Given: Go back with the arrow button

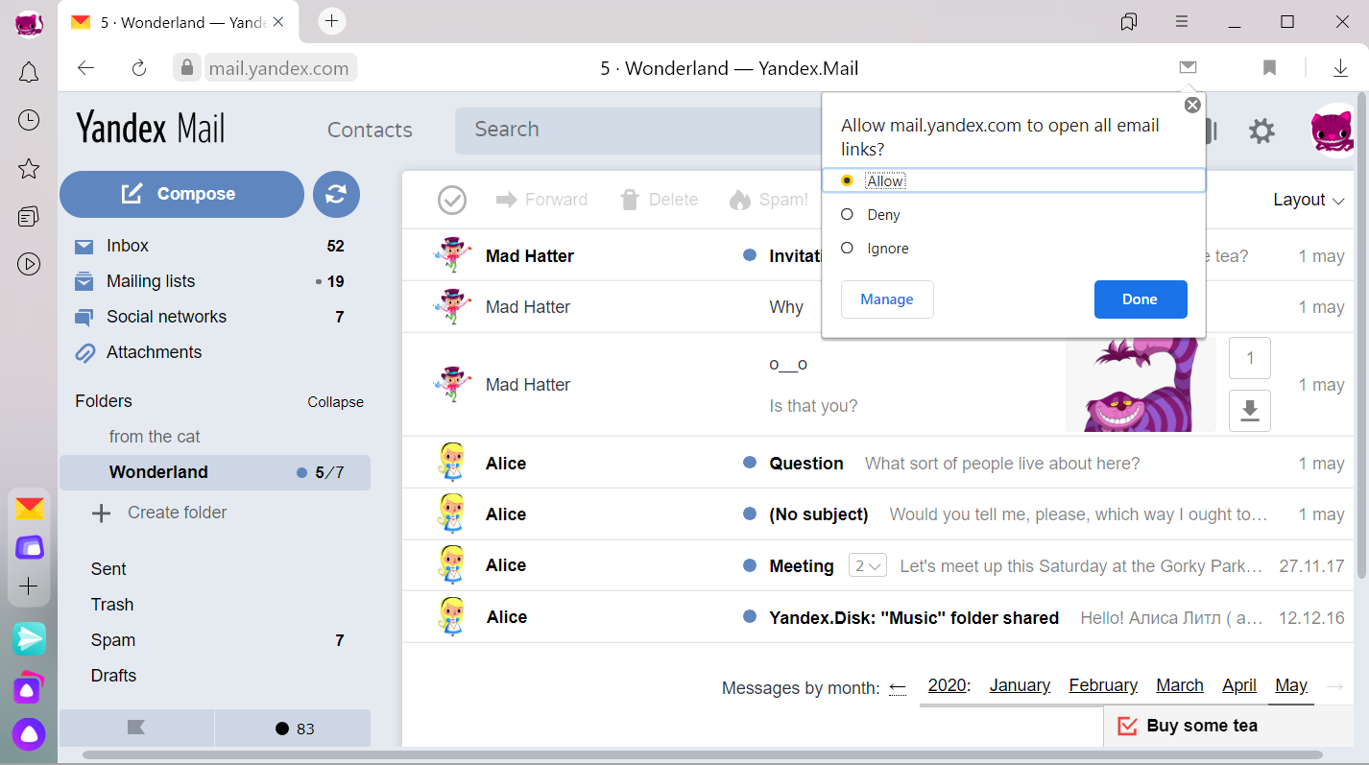Looking at the screenshot, I should 86,67.
